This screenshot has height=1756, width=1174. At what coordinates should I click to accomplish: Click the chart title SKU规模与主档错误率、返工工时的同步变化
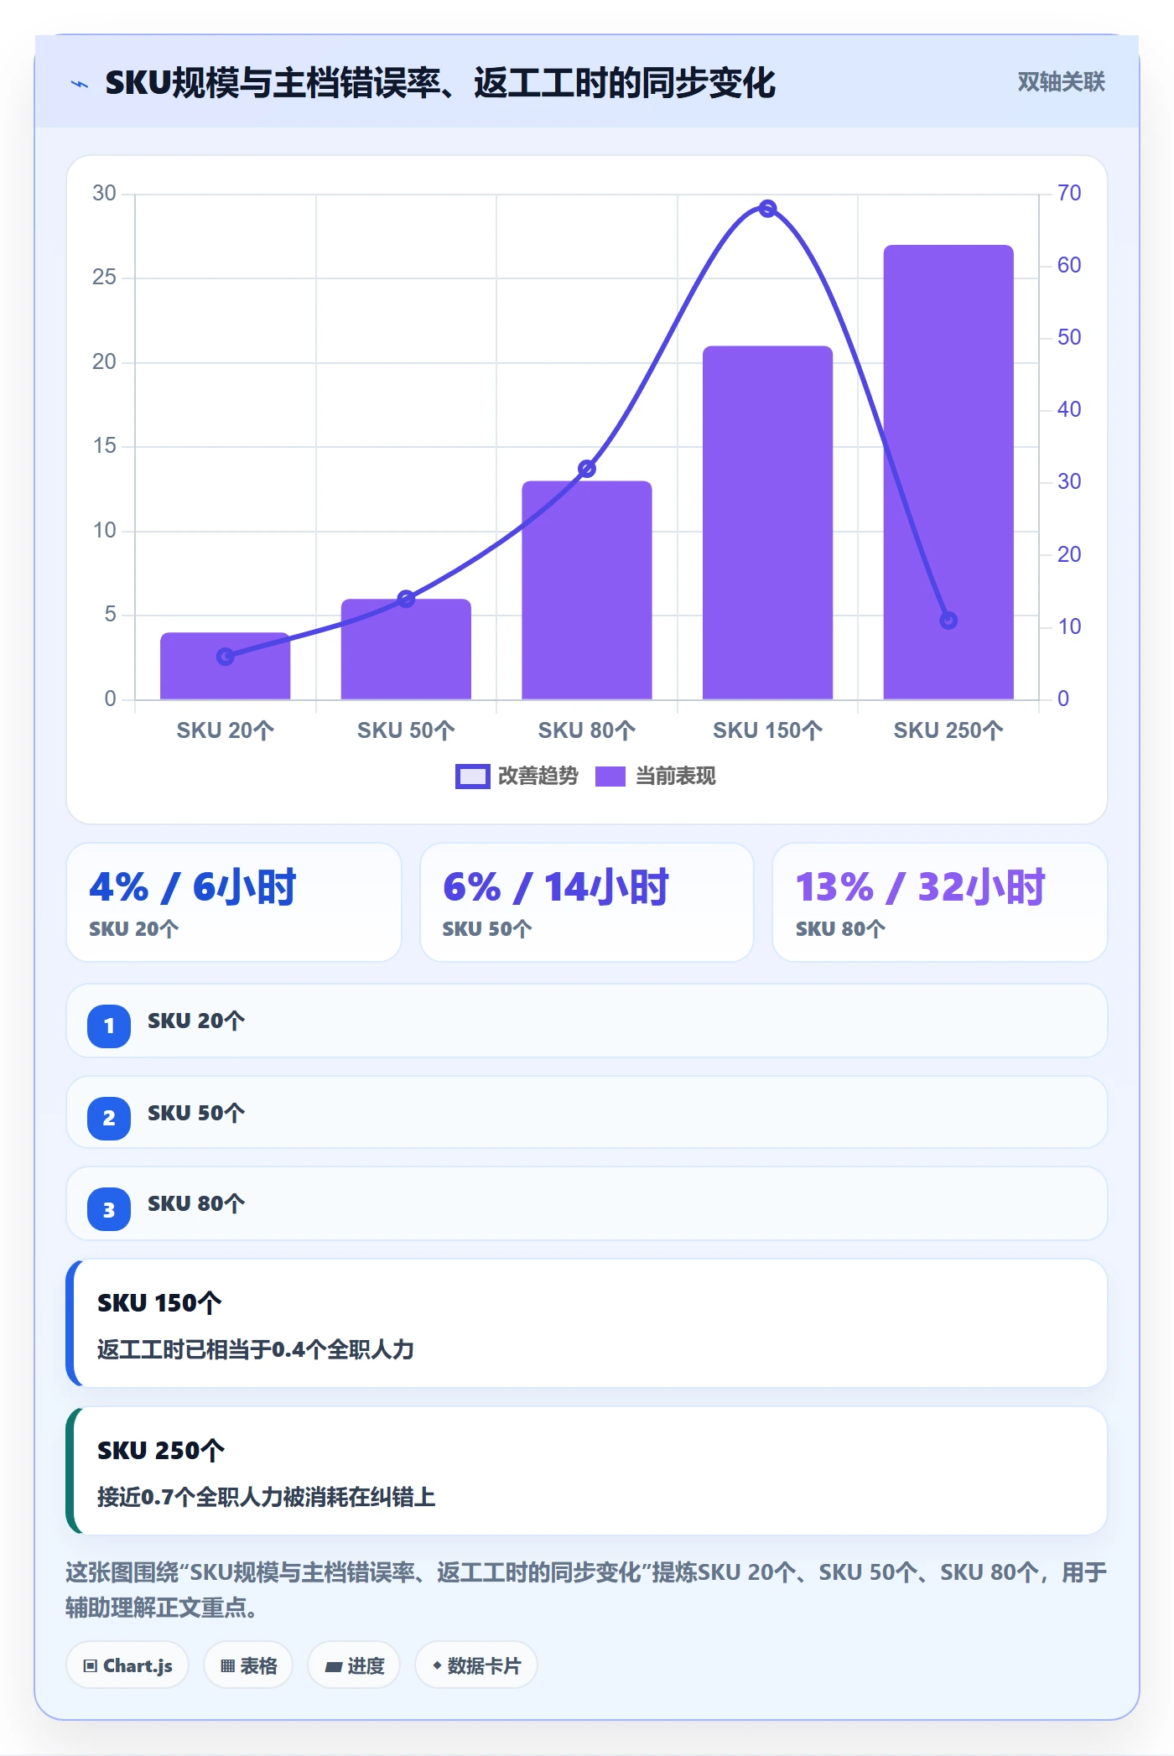[x=440, y=83]
